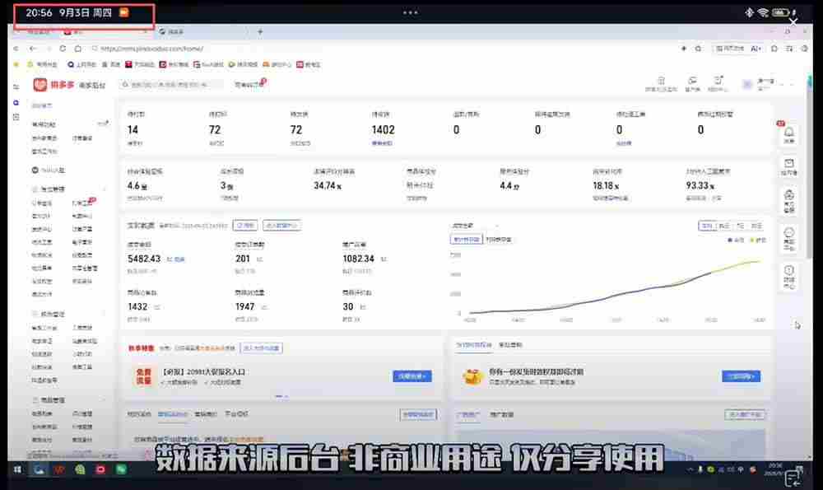Reload the page with browser refresh icon
Screen dimensions: 823x490
pyautogui.click(x=63, y=49)
